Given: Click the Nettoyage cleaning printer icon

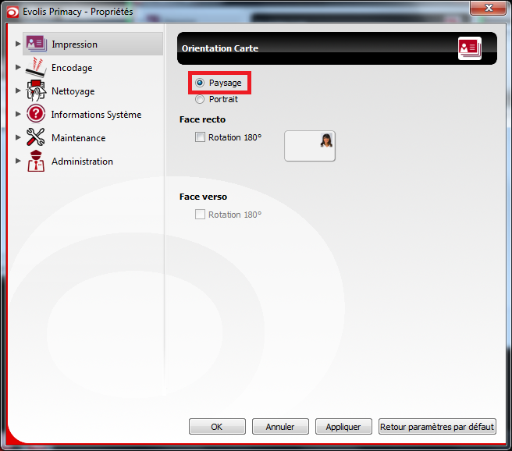Looking at the screenshot, I should [36, 91].
